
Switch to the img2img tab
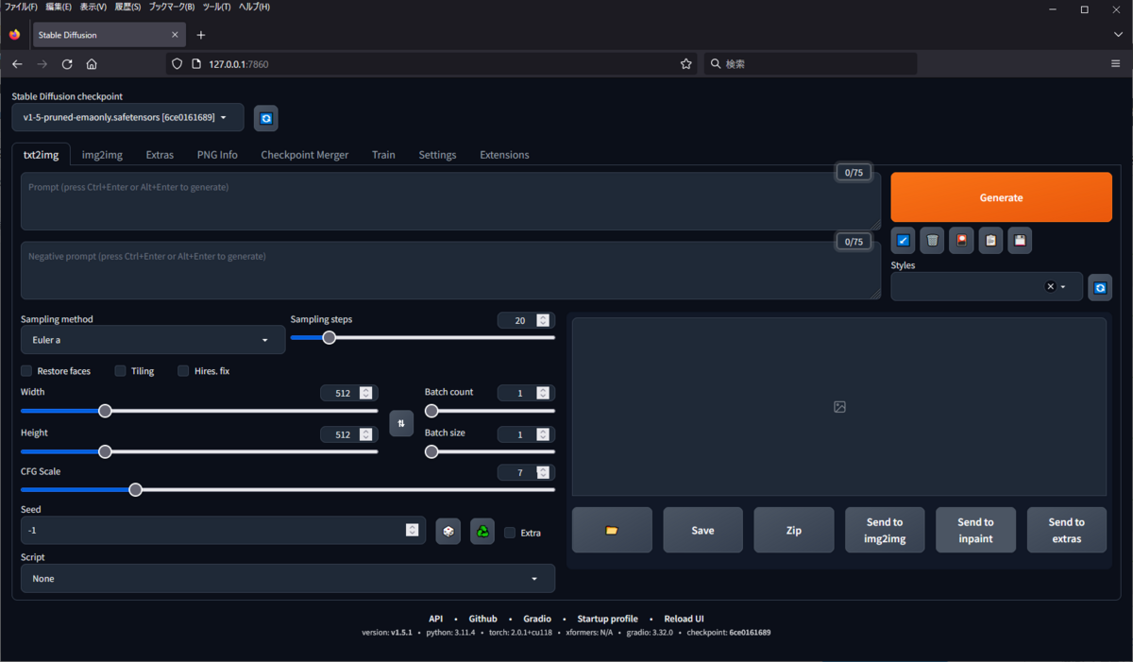tap(102, 155)
